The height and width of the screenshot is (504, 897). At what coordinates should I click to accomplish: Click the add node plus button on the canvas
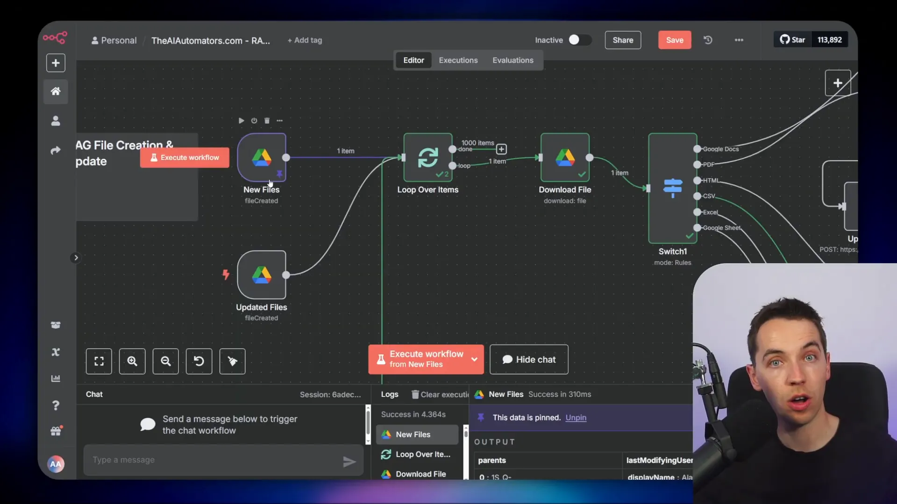point(838,83)
